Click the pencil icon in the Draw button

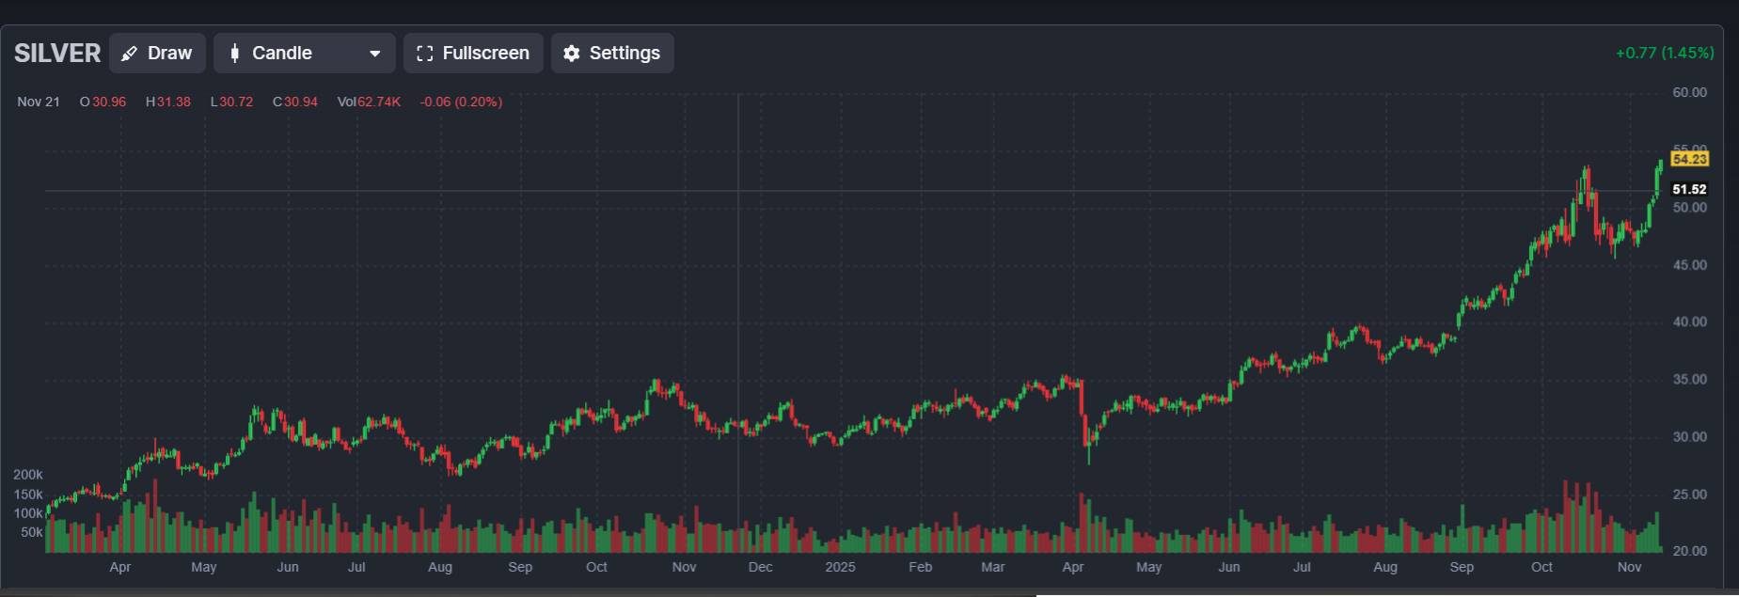click(x=130, y=54)
